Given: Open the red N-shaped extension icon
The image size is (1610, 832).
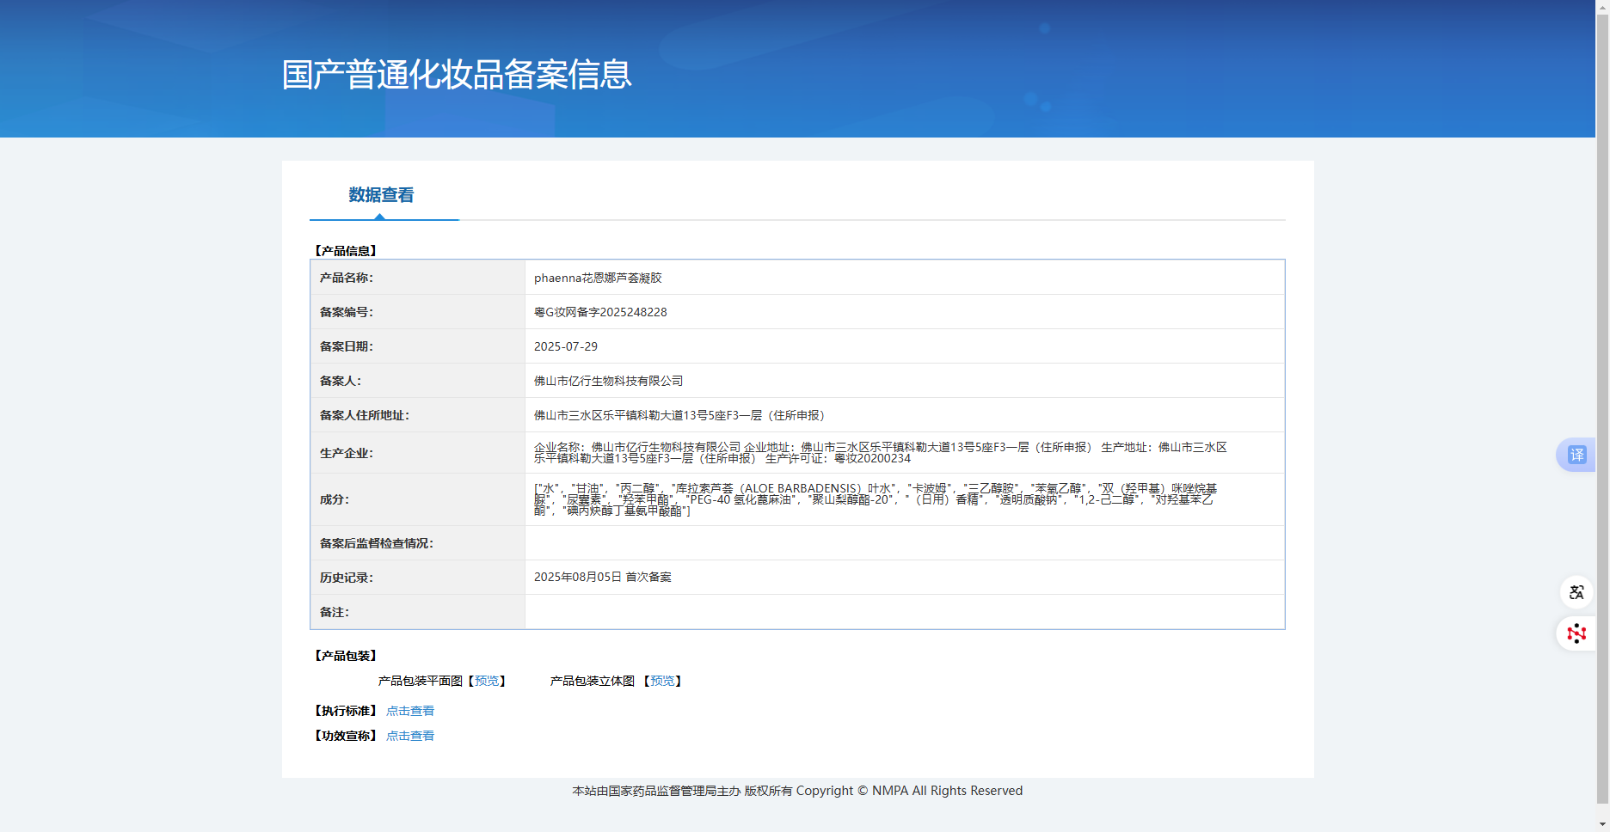Looking at the screenshot, I should coord(1576,633).
